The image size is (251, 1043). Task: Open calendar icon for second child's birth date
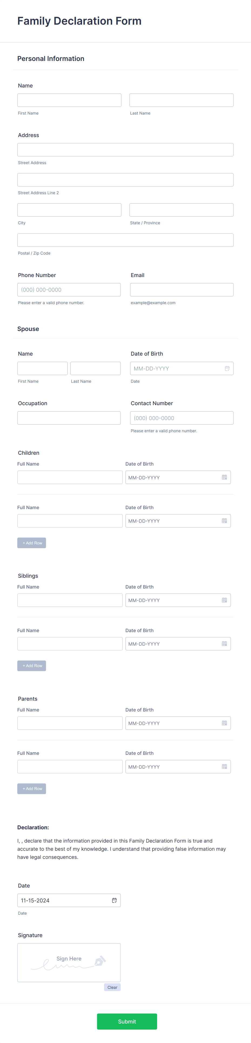click(x=224, y=521)
